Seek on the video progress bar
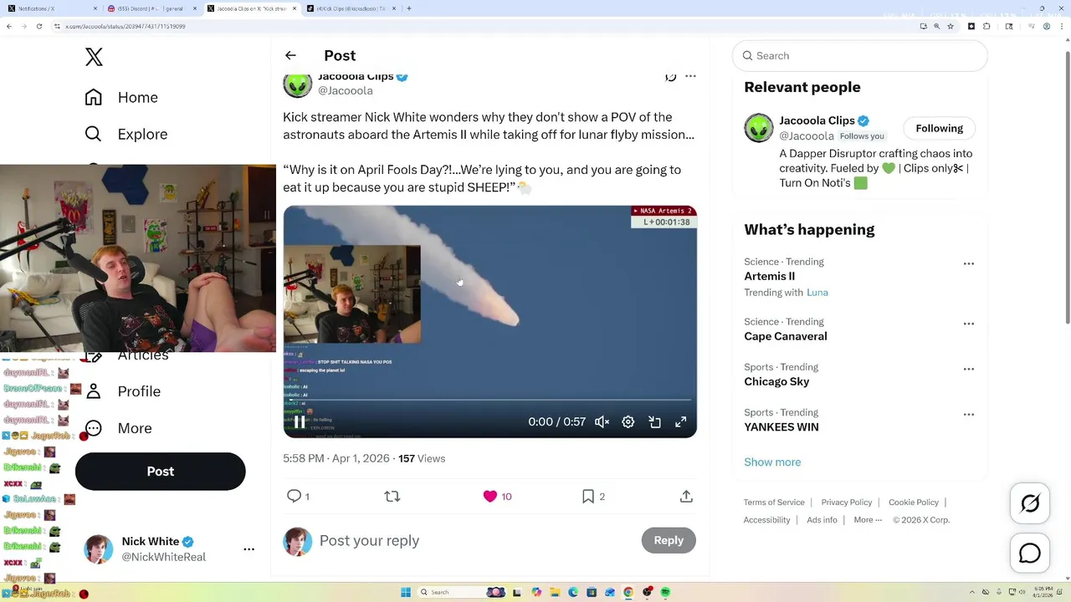Screen dimensions: 1071x602 coord(489,401)
